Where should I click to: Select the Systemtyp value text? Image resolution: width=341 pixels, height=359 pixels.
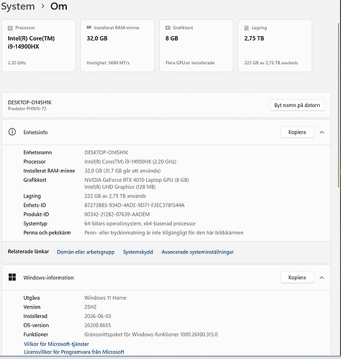point(140,224)
